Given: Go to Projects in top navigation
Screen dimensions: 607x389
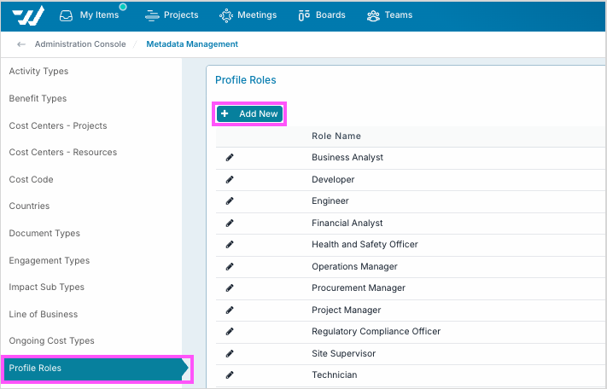Looking at the screenshot, I should [x=172, y=15].
